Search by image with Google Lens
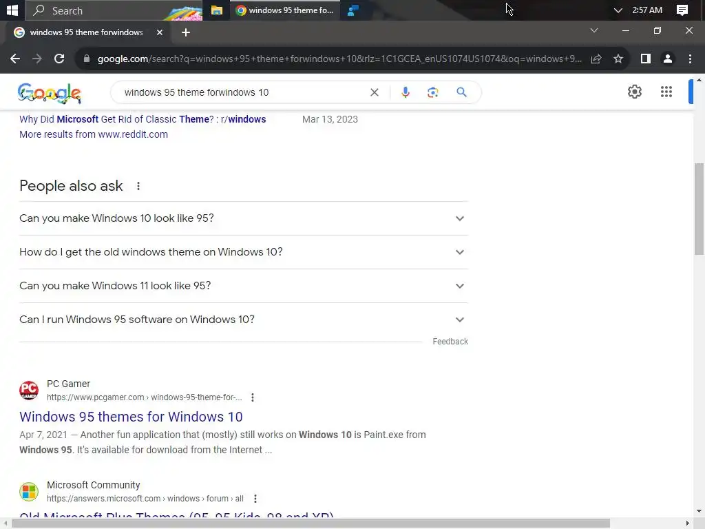The image size is (705, 529). tap(432, 92)
